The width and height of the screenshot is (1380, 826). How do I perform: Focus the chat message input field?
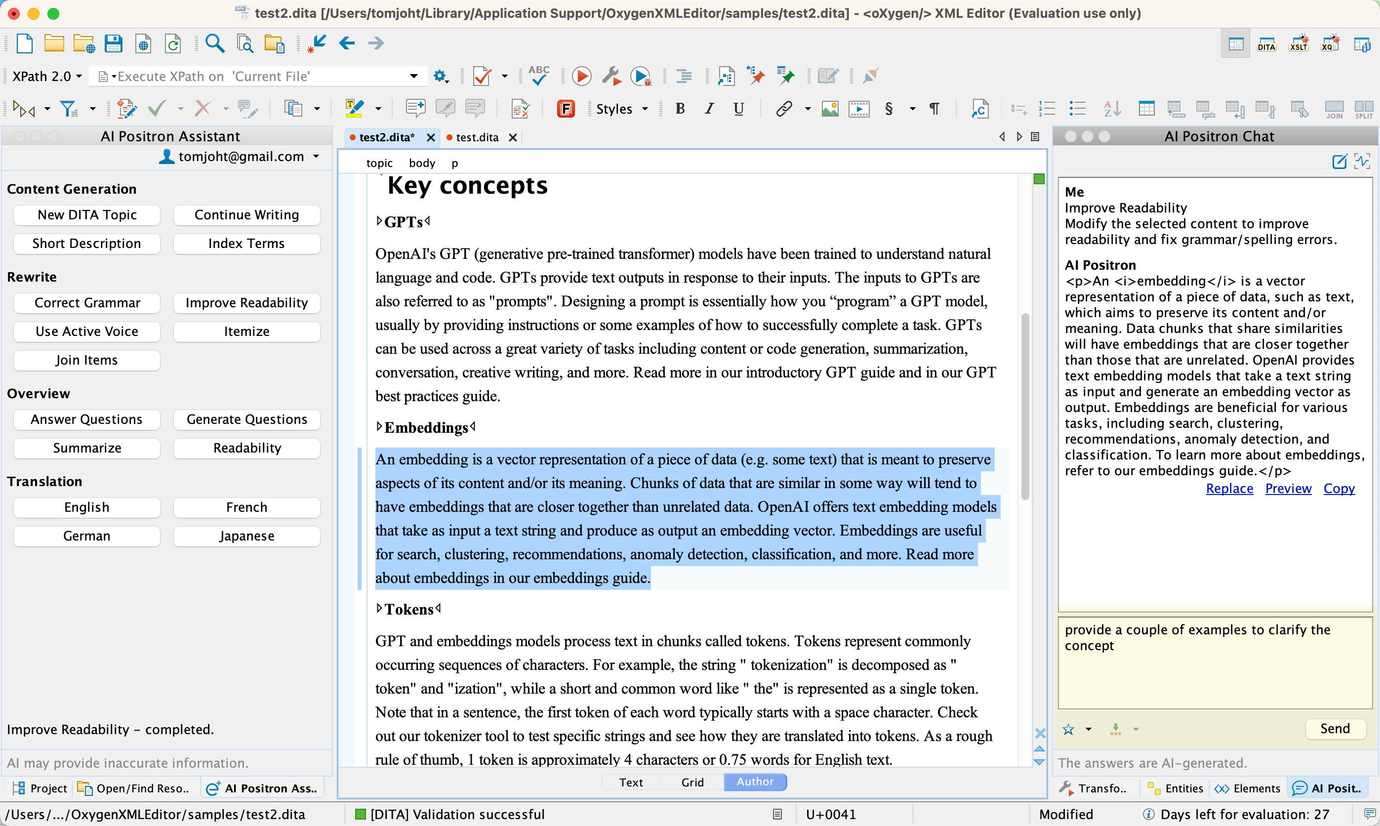(1215, 662)
